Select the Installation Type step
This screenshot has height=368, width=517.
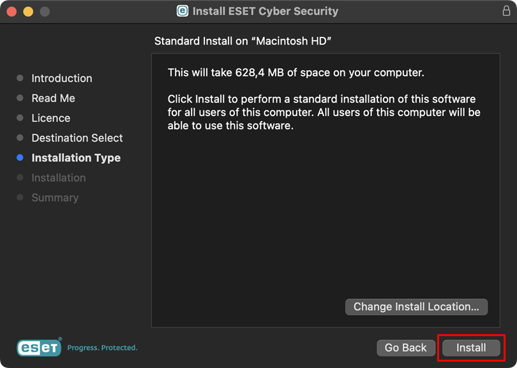[x=76, y=158]
